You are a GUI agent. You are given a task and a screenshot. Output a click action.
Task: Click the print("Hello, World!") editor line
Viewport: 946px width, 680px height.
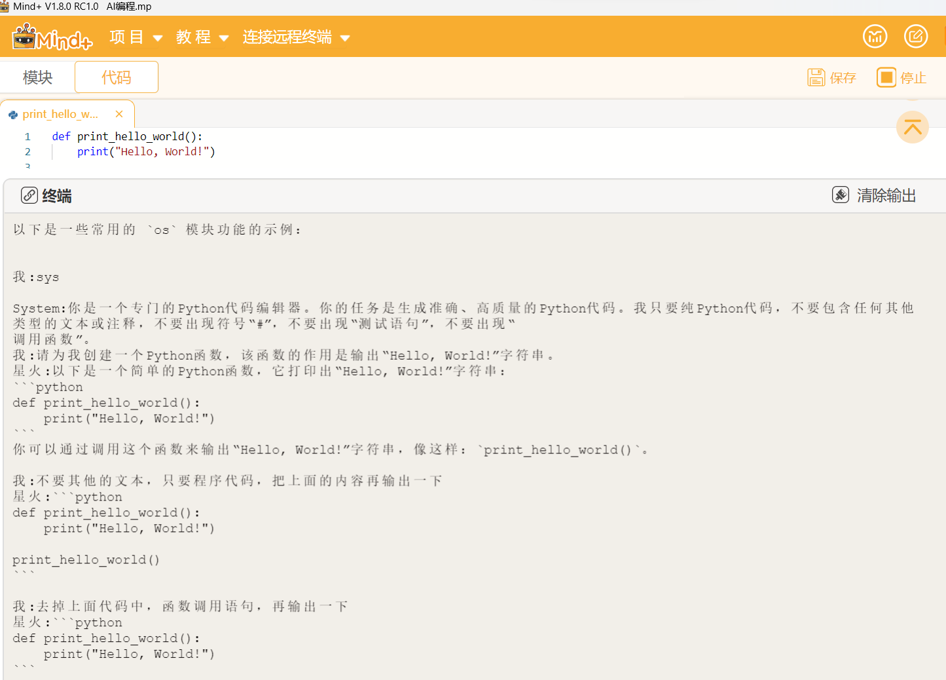pyautogui.click(x=146, y=151)
